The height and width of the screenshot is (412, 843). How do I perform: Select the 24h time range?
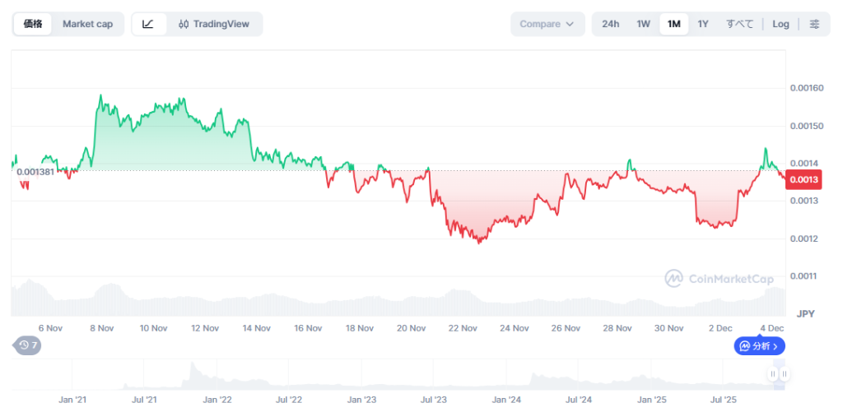(610, 24)
